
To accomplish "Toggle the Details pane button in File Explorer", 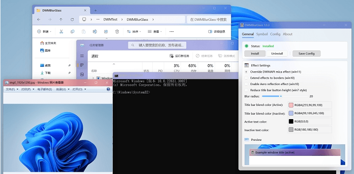I will point(216,31).
